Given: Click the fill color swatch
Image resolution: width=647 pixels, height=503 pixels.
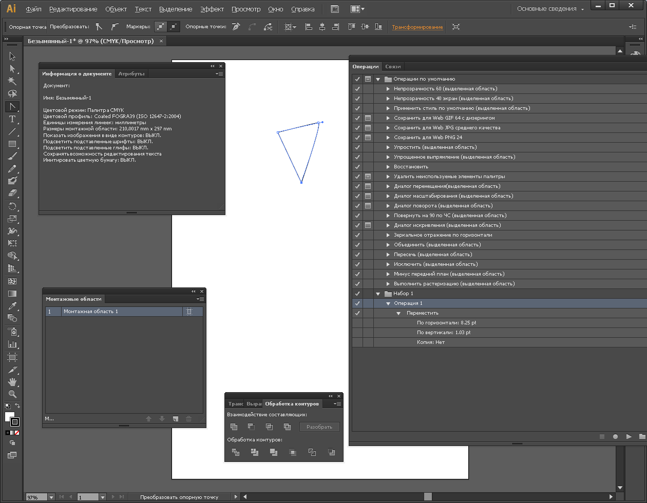Looking at the screenshot, I should pyautogui.click(x=10, y=416).
